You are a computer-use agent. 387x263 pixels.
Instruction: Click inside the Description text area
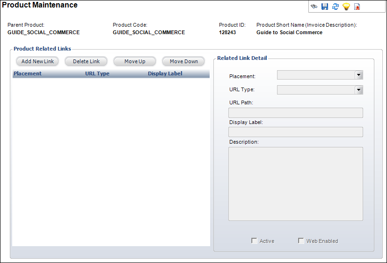pyautogui.click(x=296, y=184)
